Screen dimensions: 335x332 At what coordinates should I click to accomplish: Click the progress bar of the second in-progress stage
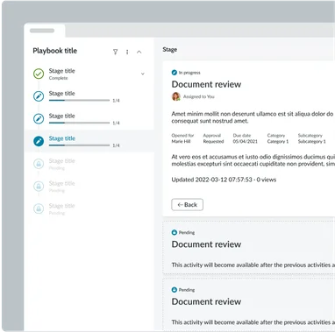79,123
